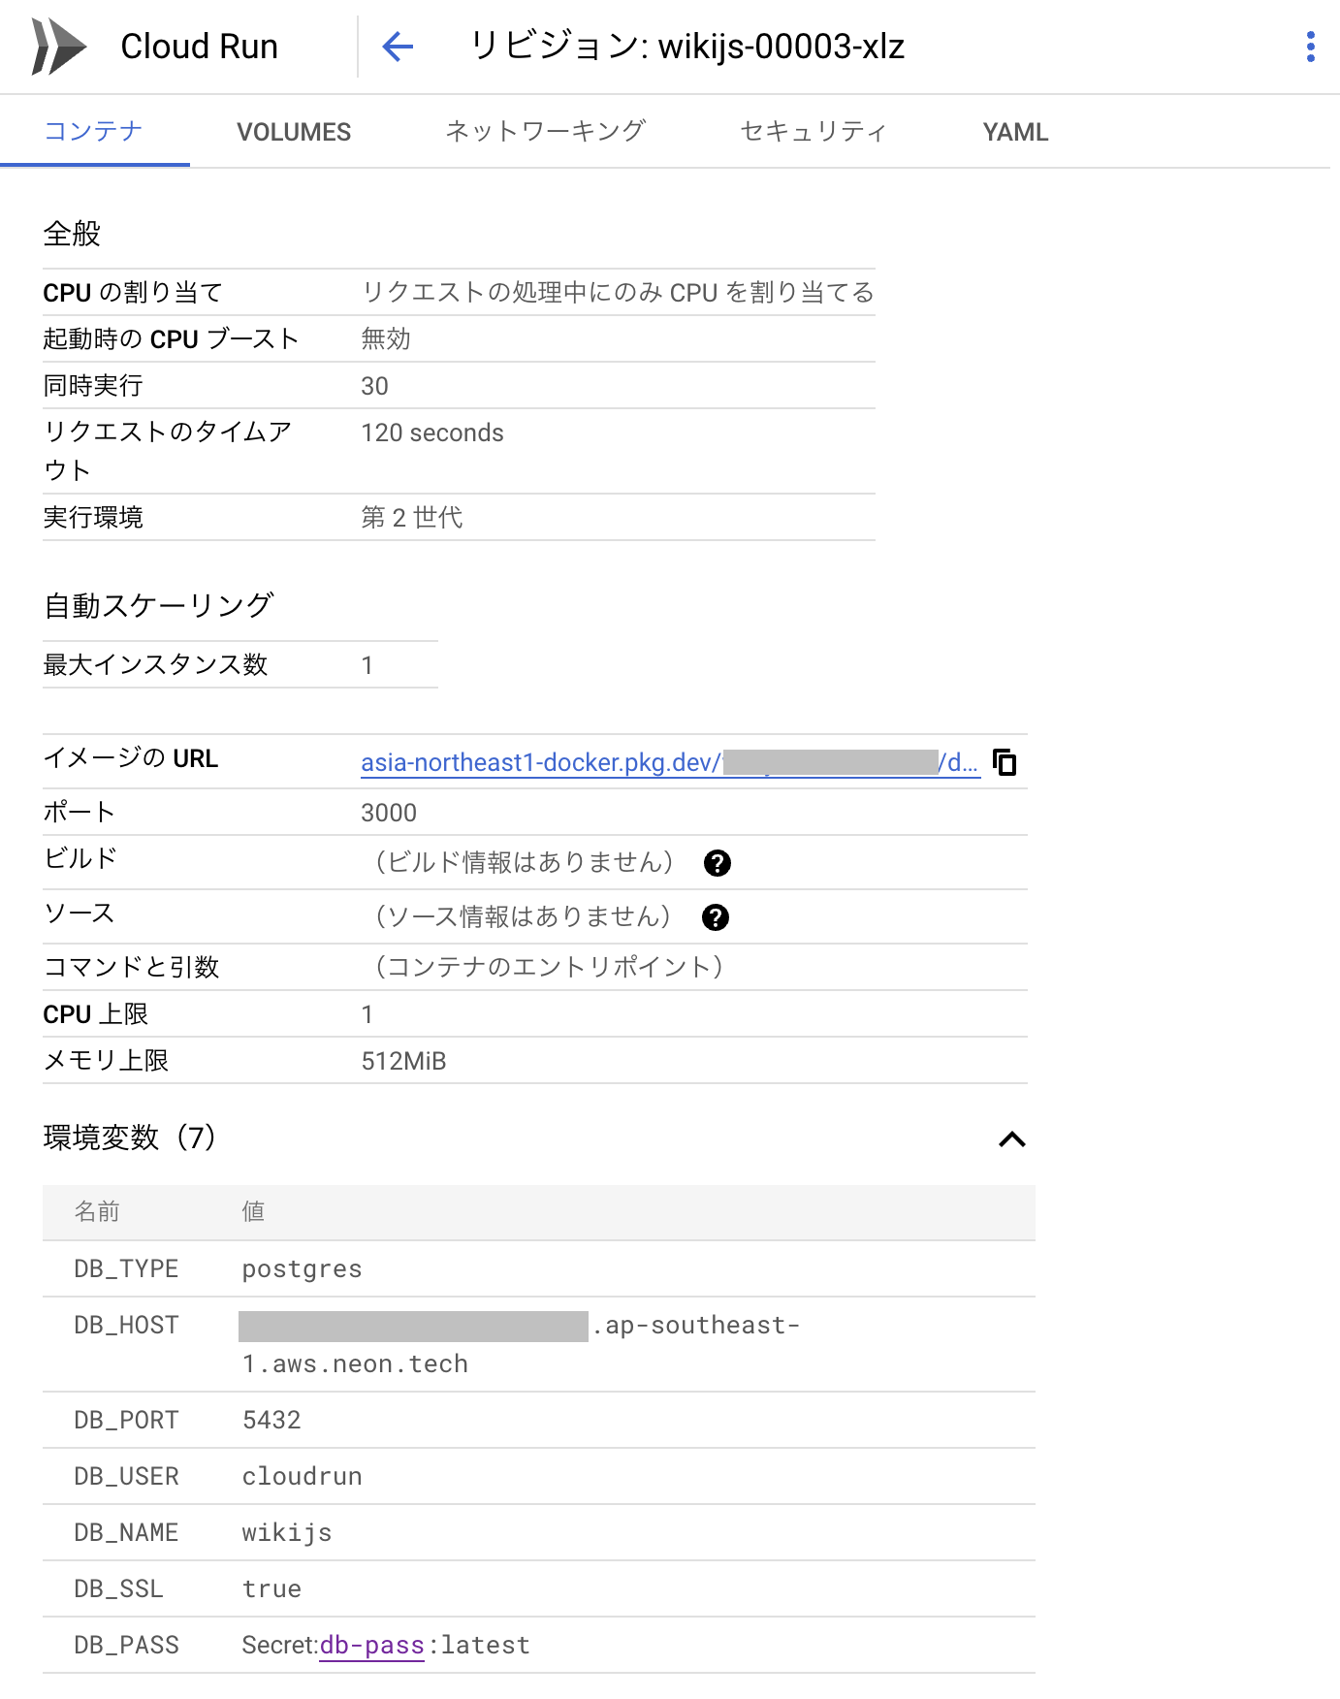Select the コンテナ tab
This screenshot has width=1340, height=1699.
click(x=93, y=131)
